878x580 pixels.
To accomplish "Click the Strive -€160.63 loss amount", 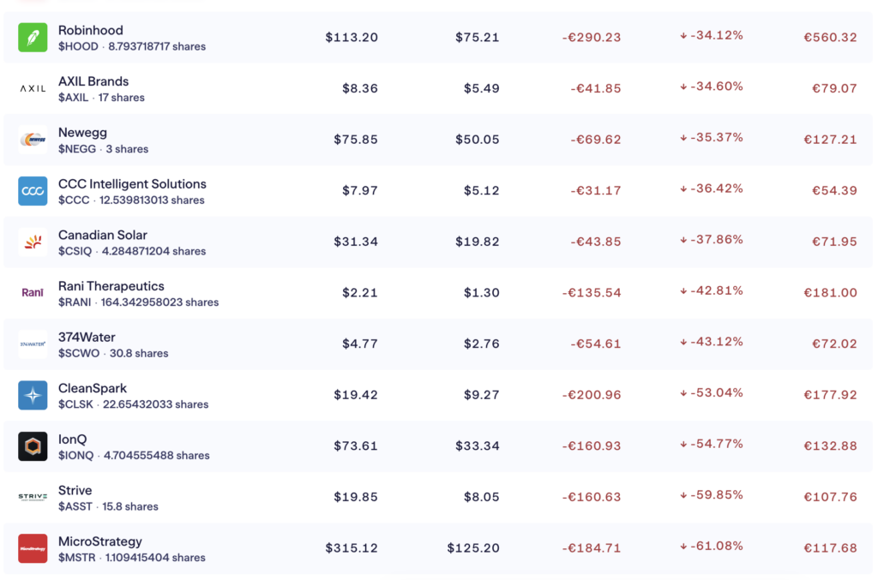I will [591, 498].
